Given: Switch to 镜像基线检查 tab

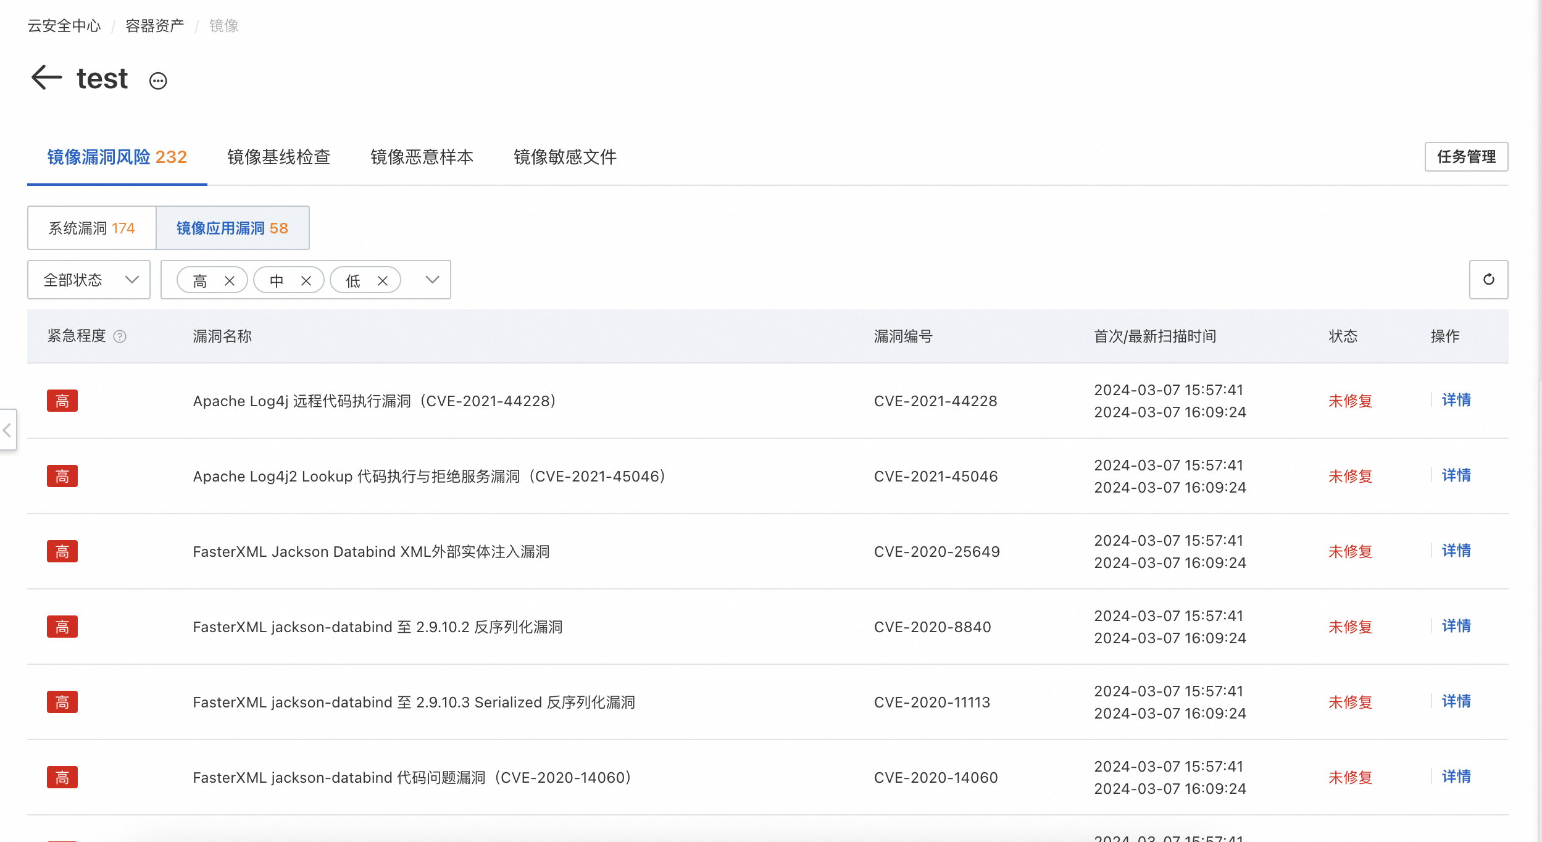Looking at the screenshot, I should (x=278, y=157).
